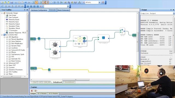Click the Open project folder icon
Image resolution: width=175 pixels, height=98 pixels.
coord(5,2)
